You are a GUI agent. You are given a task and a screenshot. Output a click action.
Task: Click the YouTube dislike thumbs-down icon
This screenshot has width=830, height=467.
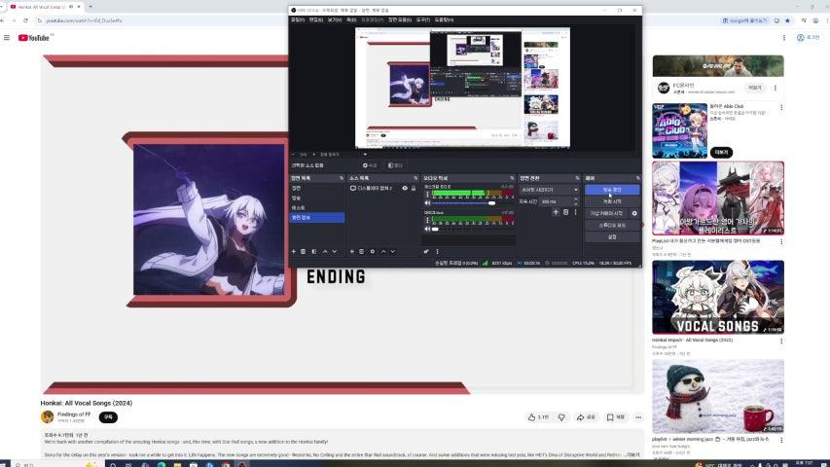(561, 417)
